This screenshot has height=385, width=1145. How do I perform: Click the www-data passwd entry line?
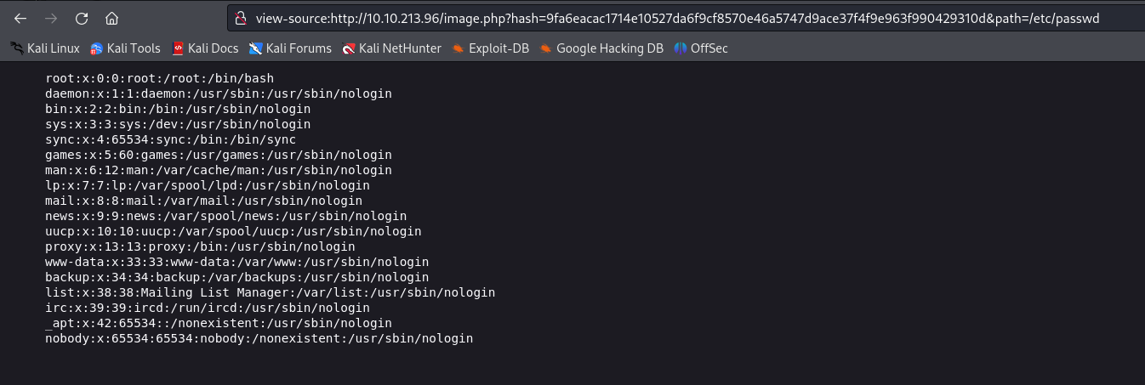tap(236, 262)
